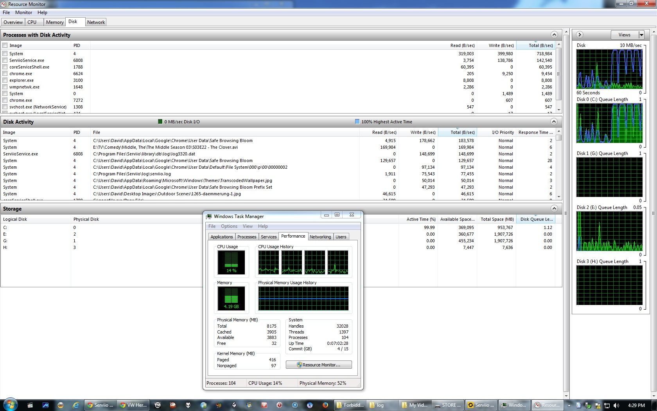This screenshot has height=411, width=657.
Task: Click the volume speaker tray icon
Action: click(616, 406)
